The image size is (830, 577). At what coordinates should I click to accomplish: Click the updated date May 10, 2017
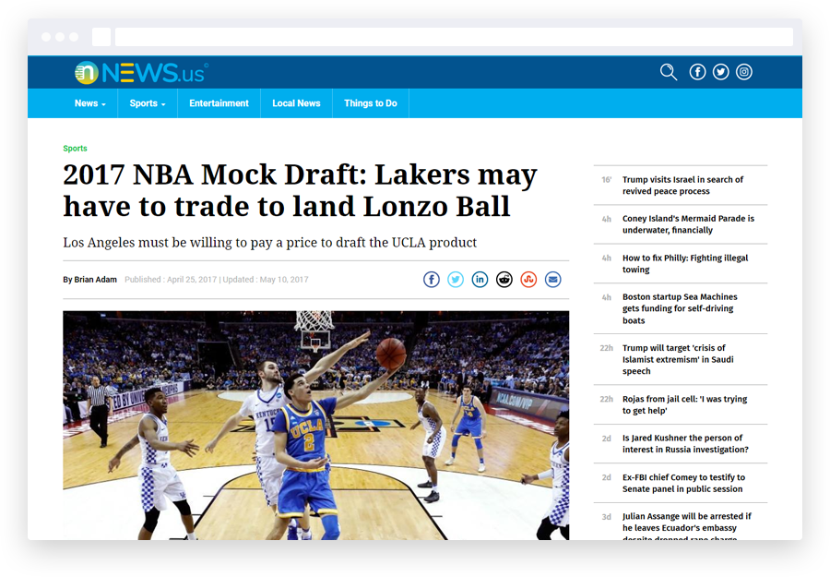pyautogui.click(x=284, y=279)
